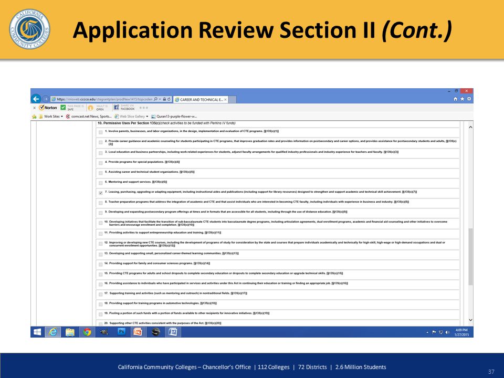Refresh the page with reload icon
Screen dimensions: 504x378
(x=169, y=99)
